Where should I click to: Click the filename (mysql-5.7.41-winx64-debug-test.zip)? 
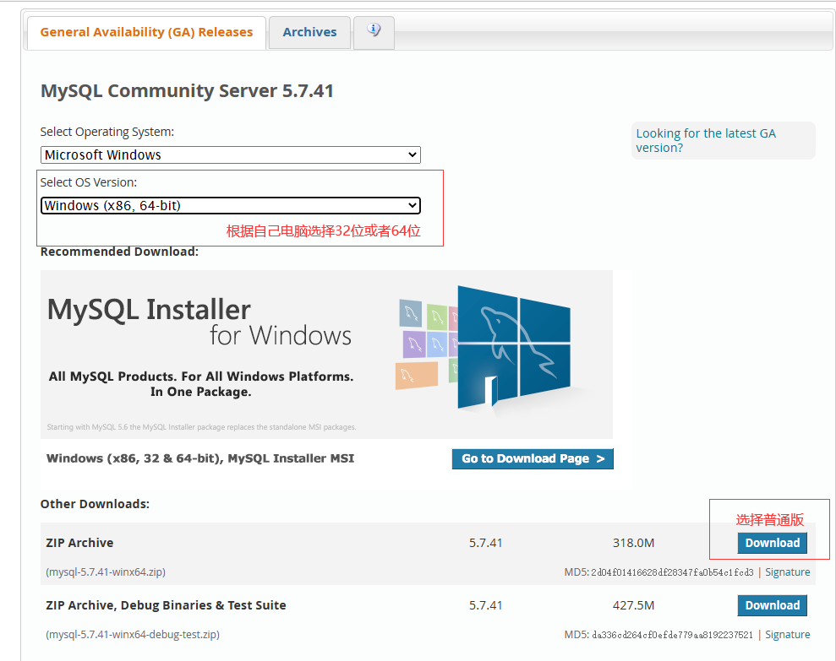(133, 634)
